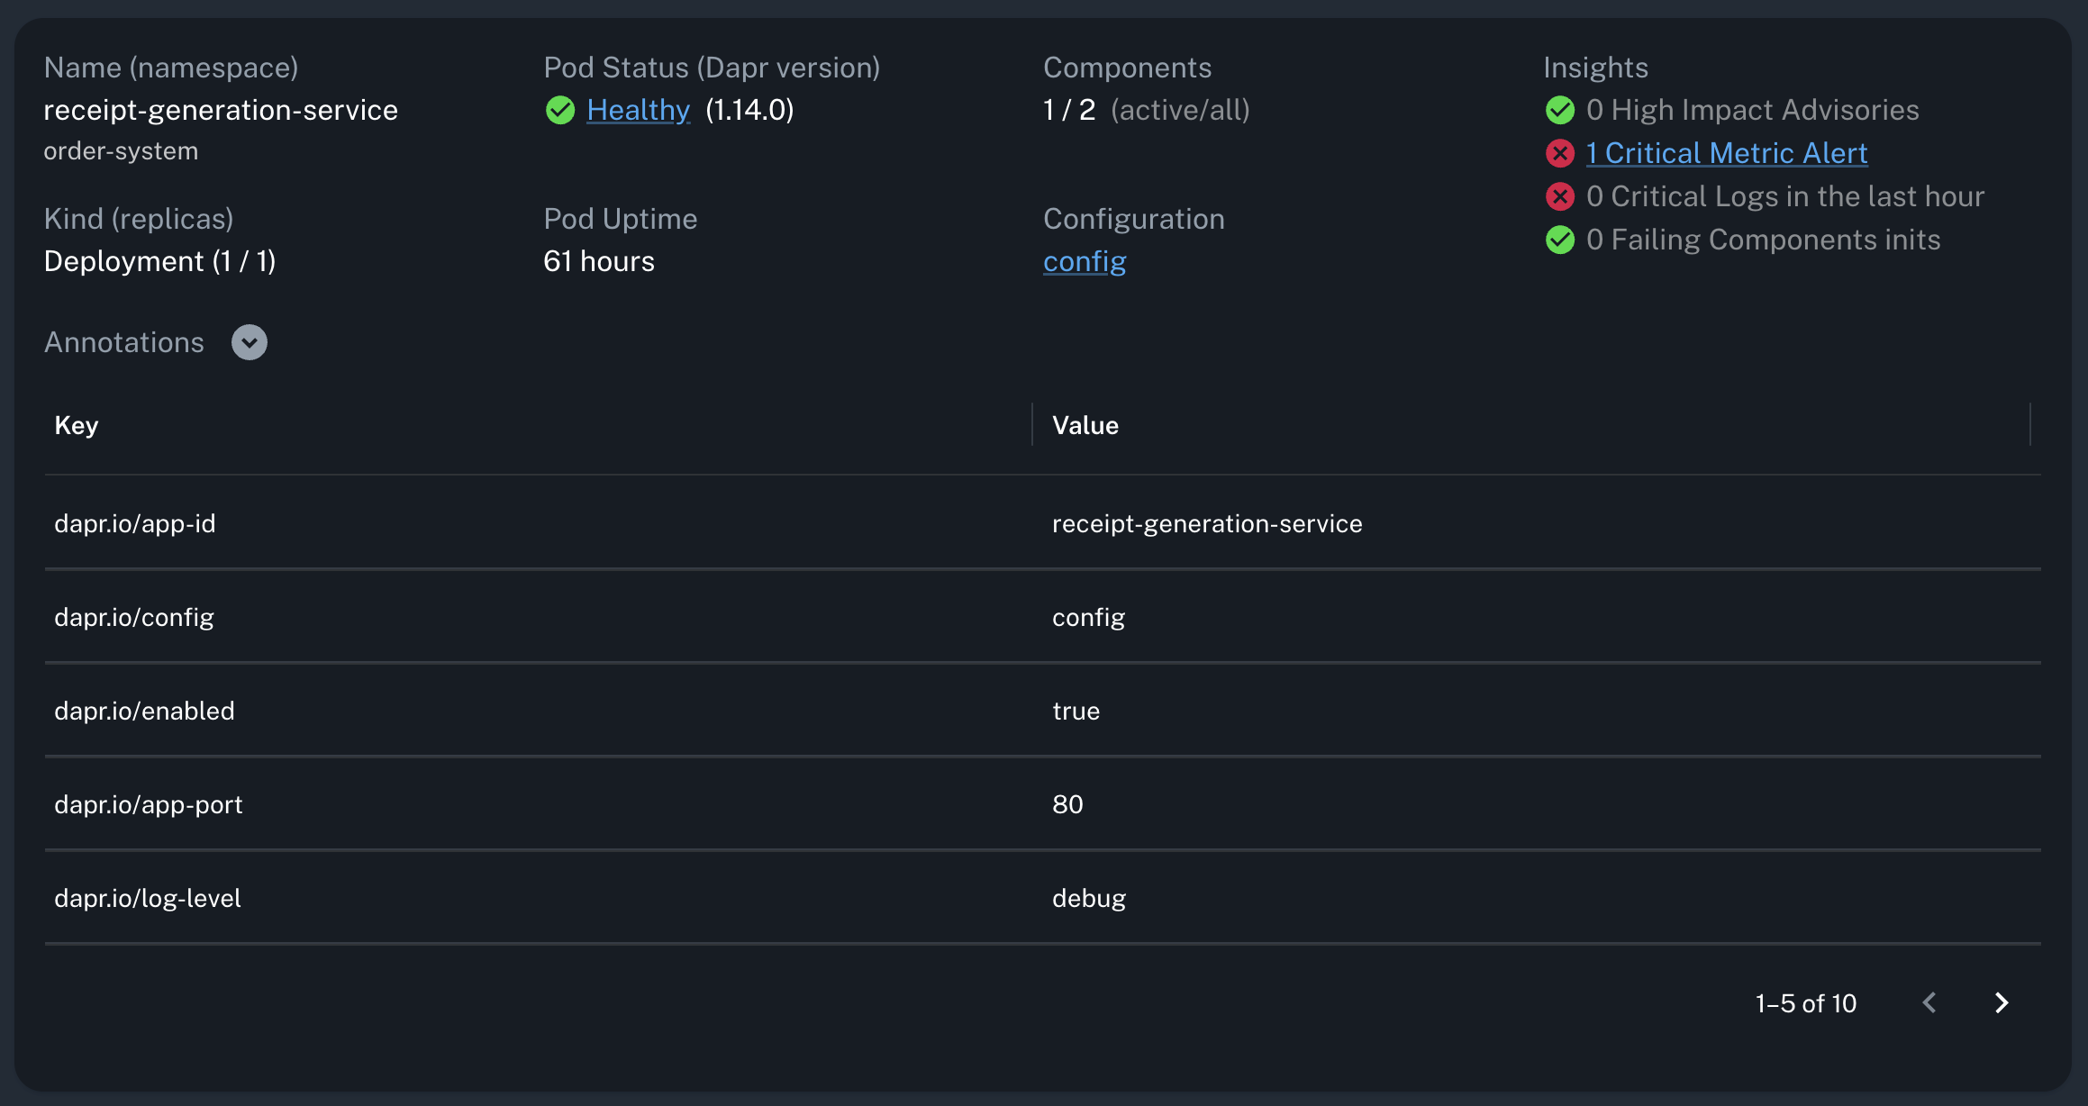The image size is (2088, 1106).
Task: Click the High Impact Advisories green check icon
Action: (x=1559, y=110)
